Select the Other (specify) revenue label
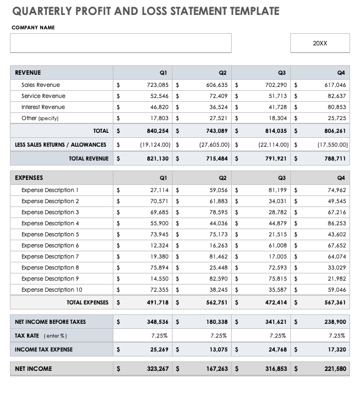Screen dimensions: 360x393 click(40, 118)
